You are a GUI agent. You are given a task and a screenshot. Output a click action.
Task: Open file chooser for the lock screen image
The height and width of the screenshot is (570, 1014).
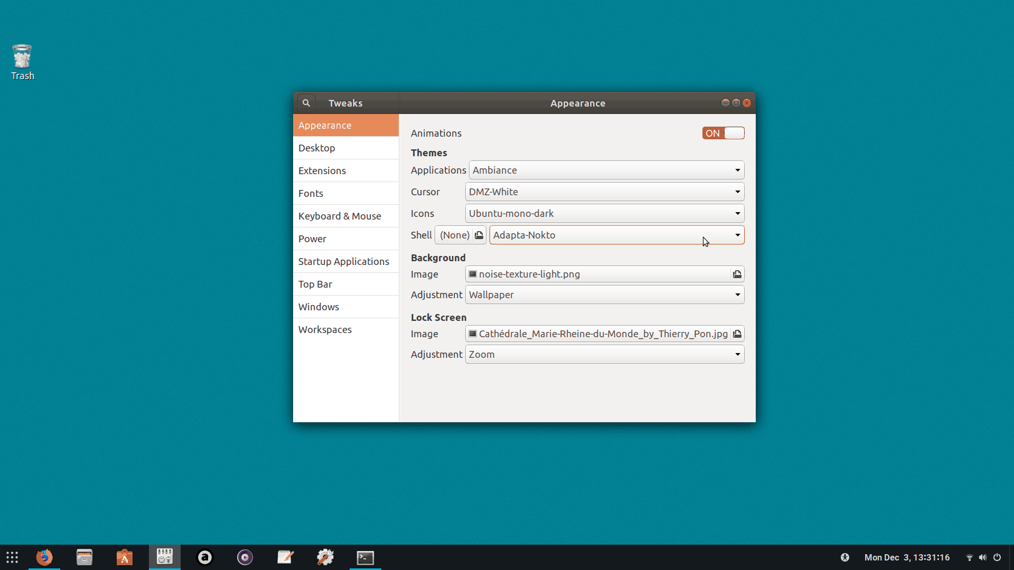pos(737,334)
